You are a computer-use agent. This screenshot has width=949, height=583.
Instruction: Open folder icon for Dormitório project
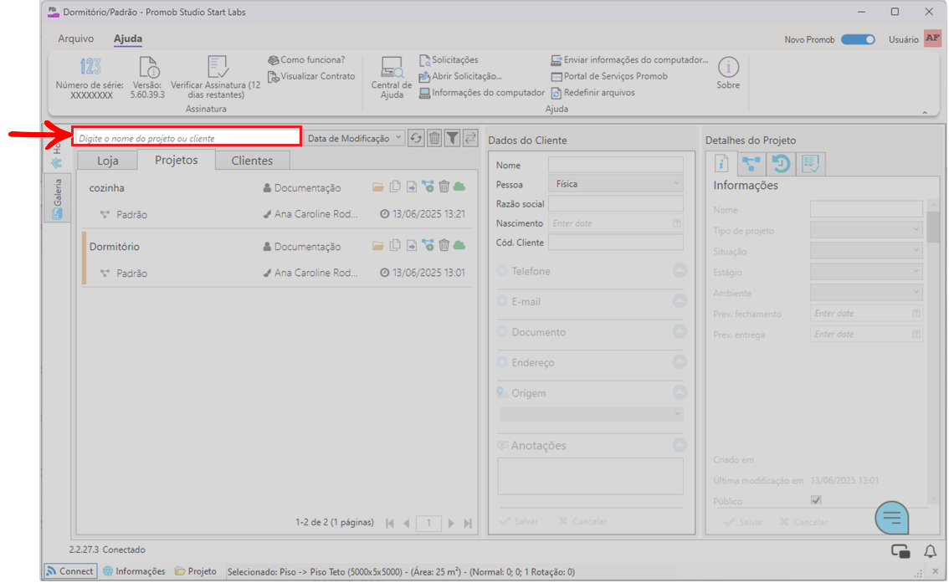pos(378,246)
